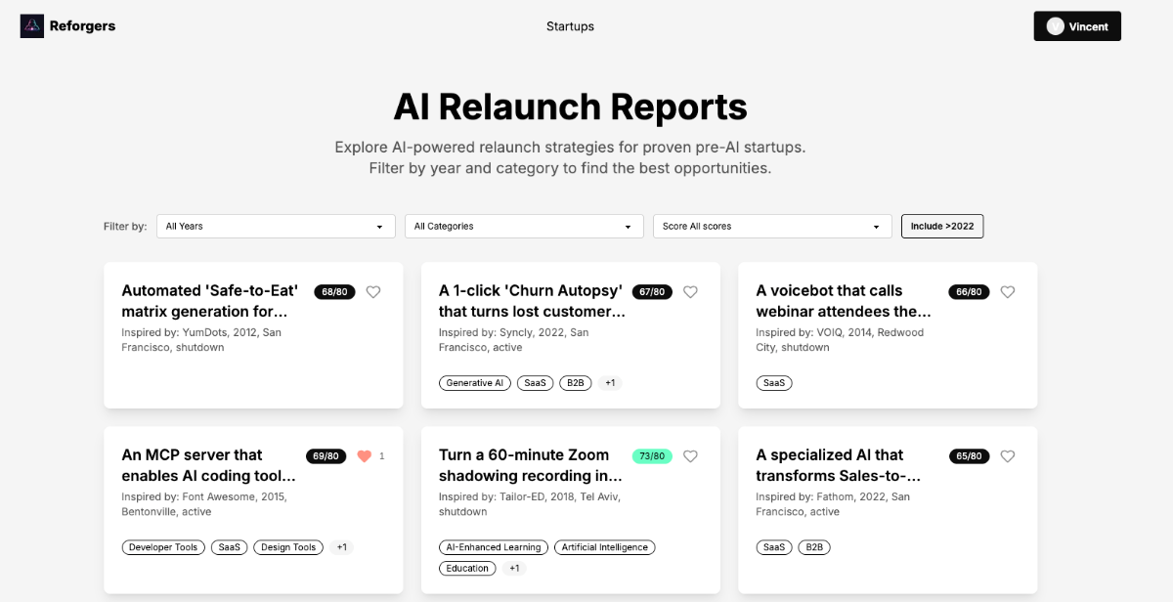1173x602 pixels.
Task: Open the 'Churn Autopsy' report title
Action: [531, 301]
